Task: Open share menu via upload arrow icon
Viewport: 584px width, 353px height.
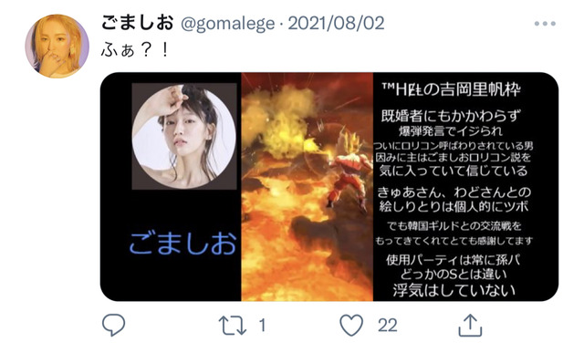Action: coord(470,325)
